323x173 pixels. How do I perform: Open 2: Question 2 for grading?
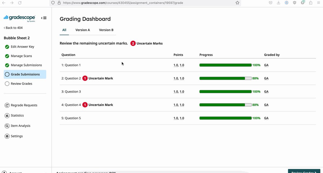[71, 78]
